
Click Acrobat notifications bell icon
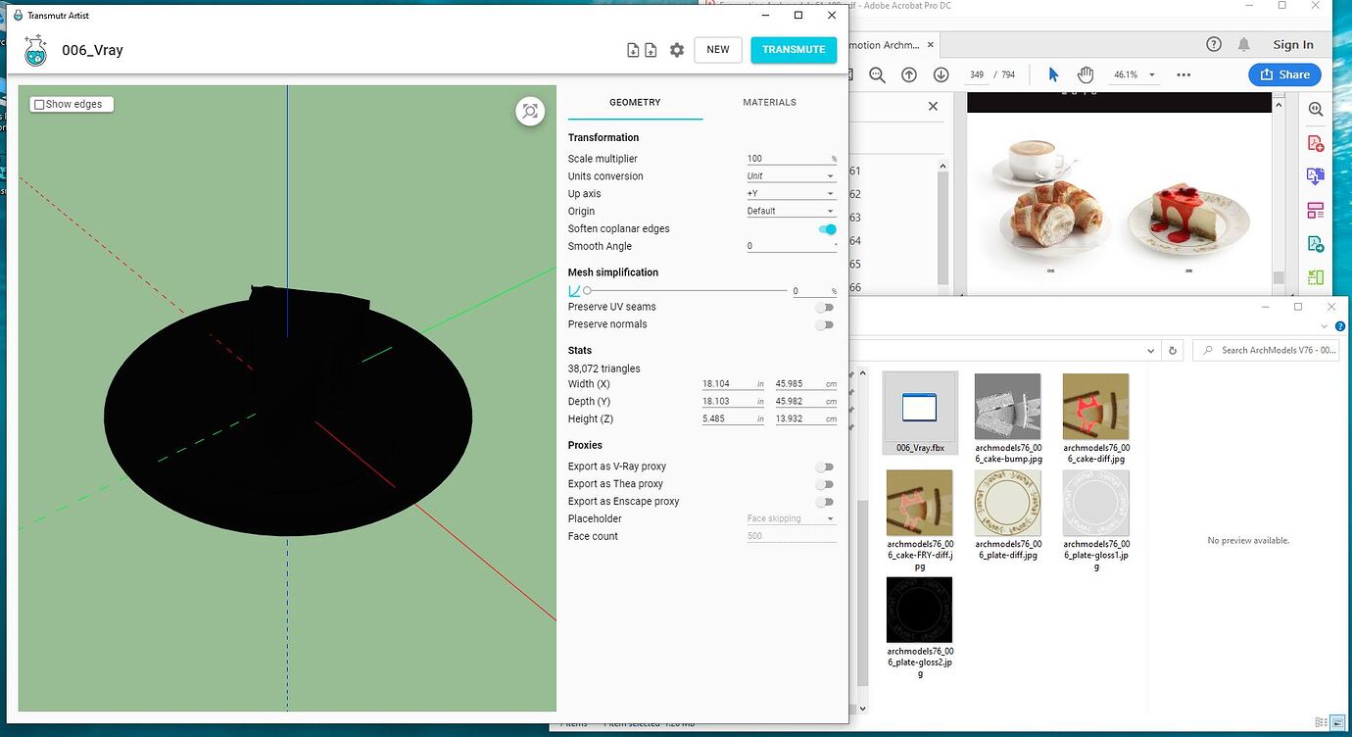(1244, 44)
